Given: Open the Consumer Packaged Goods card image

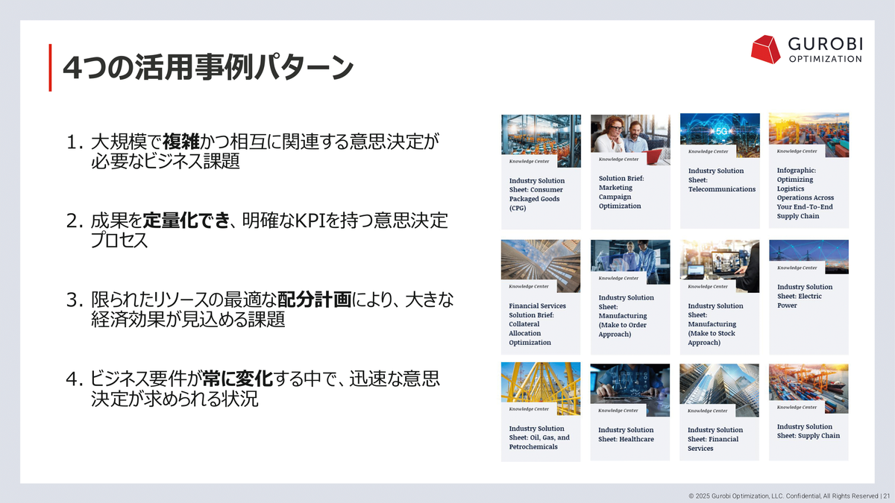Looking at the screenshot, I should [x=541, y=133].
